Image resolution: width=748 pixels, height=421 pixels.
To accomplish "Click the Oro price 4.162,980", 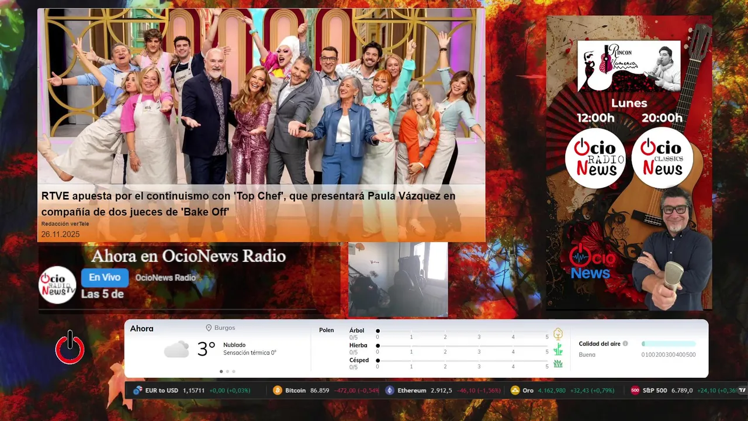I will click(x=552, y=390).
